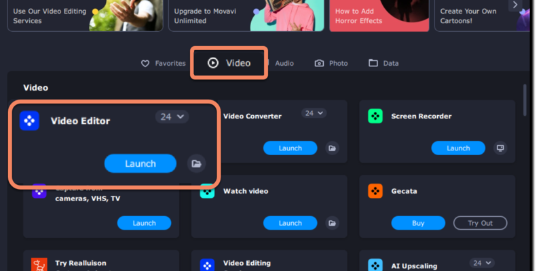Image resolution: width=543 pixels, height=271 pixels.
Task: Click the AI Upscaling title text
Action: pyautogui.click(x=414, y=266)
